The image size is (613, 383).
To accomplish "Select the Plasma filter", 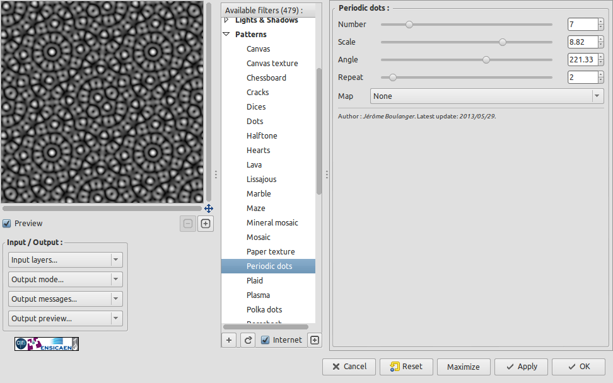I will (x=258, y=295).
